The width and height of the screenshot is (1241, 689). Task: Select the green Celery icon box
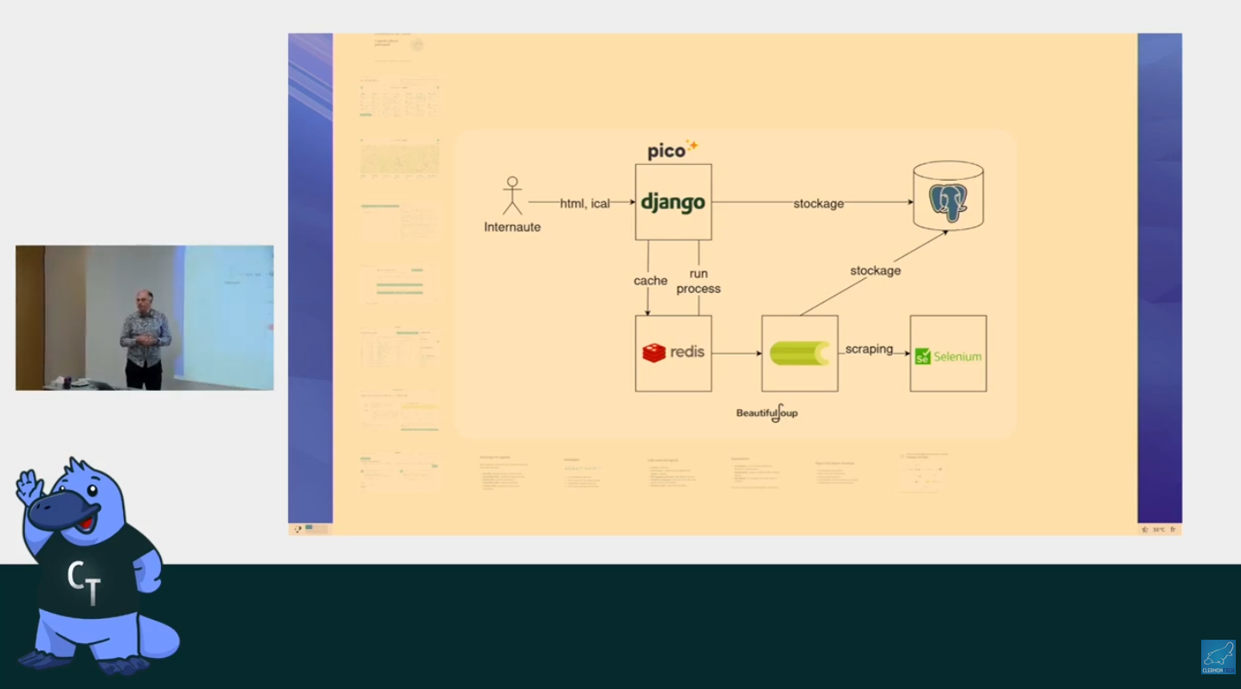(x=800, y=354)
